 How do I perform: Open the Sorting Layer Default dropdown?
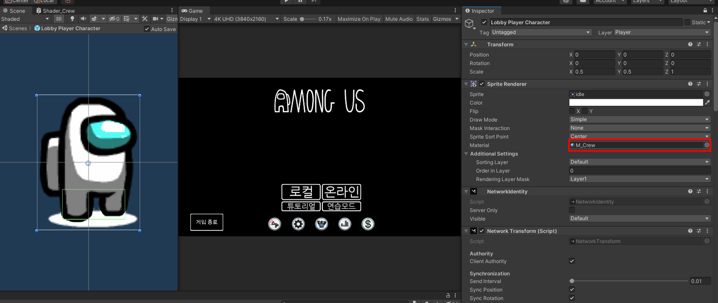tap(640, 162)
